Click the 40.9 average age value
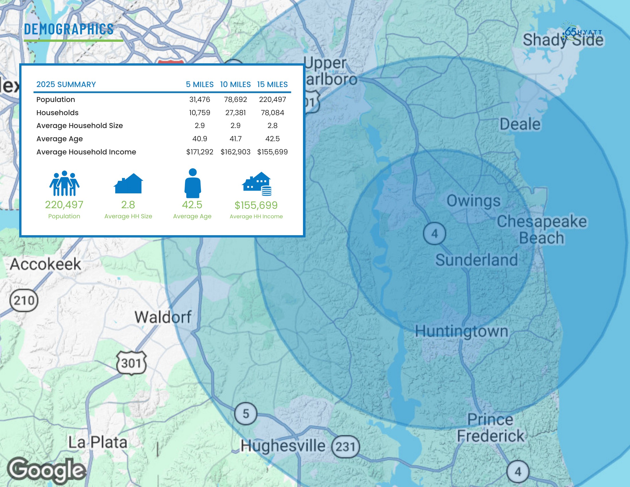 pos(200,139)
